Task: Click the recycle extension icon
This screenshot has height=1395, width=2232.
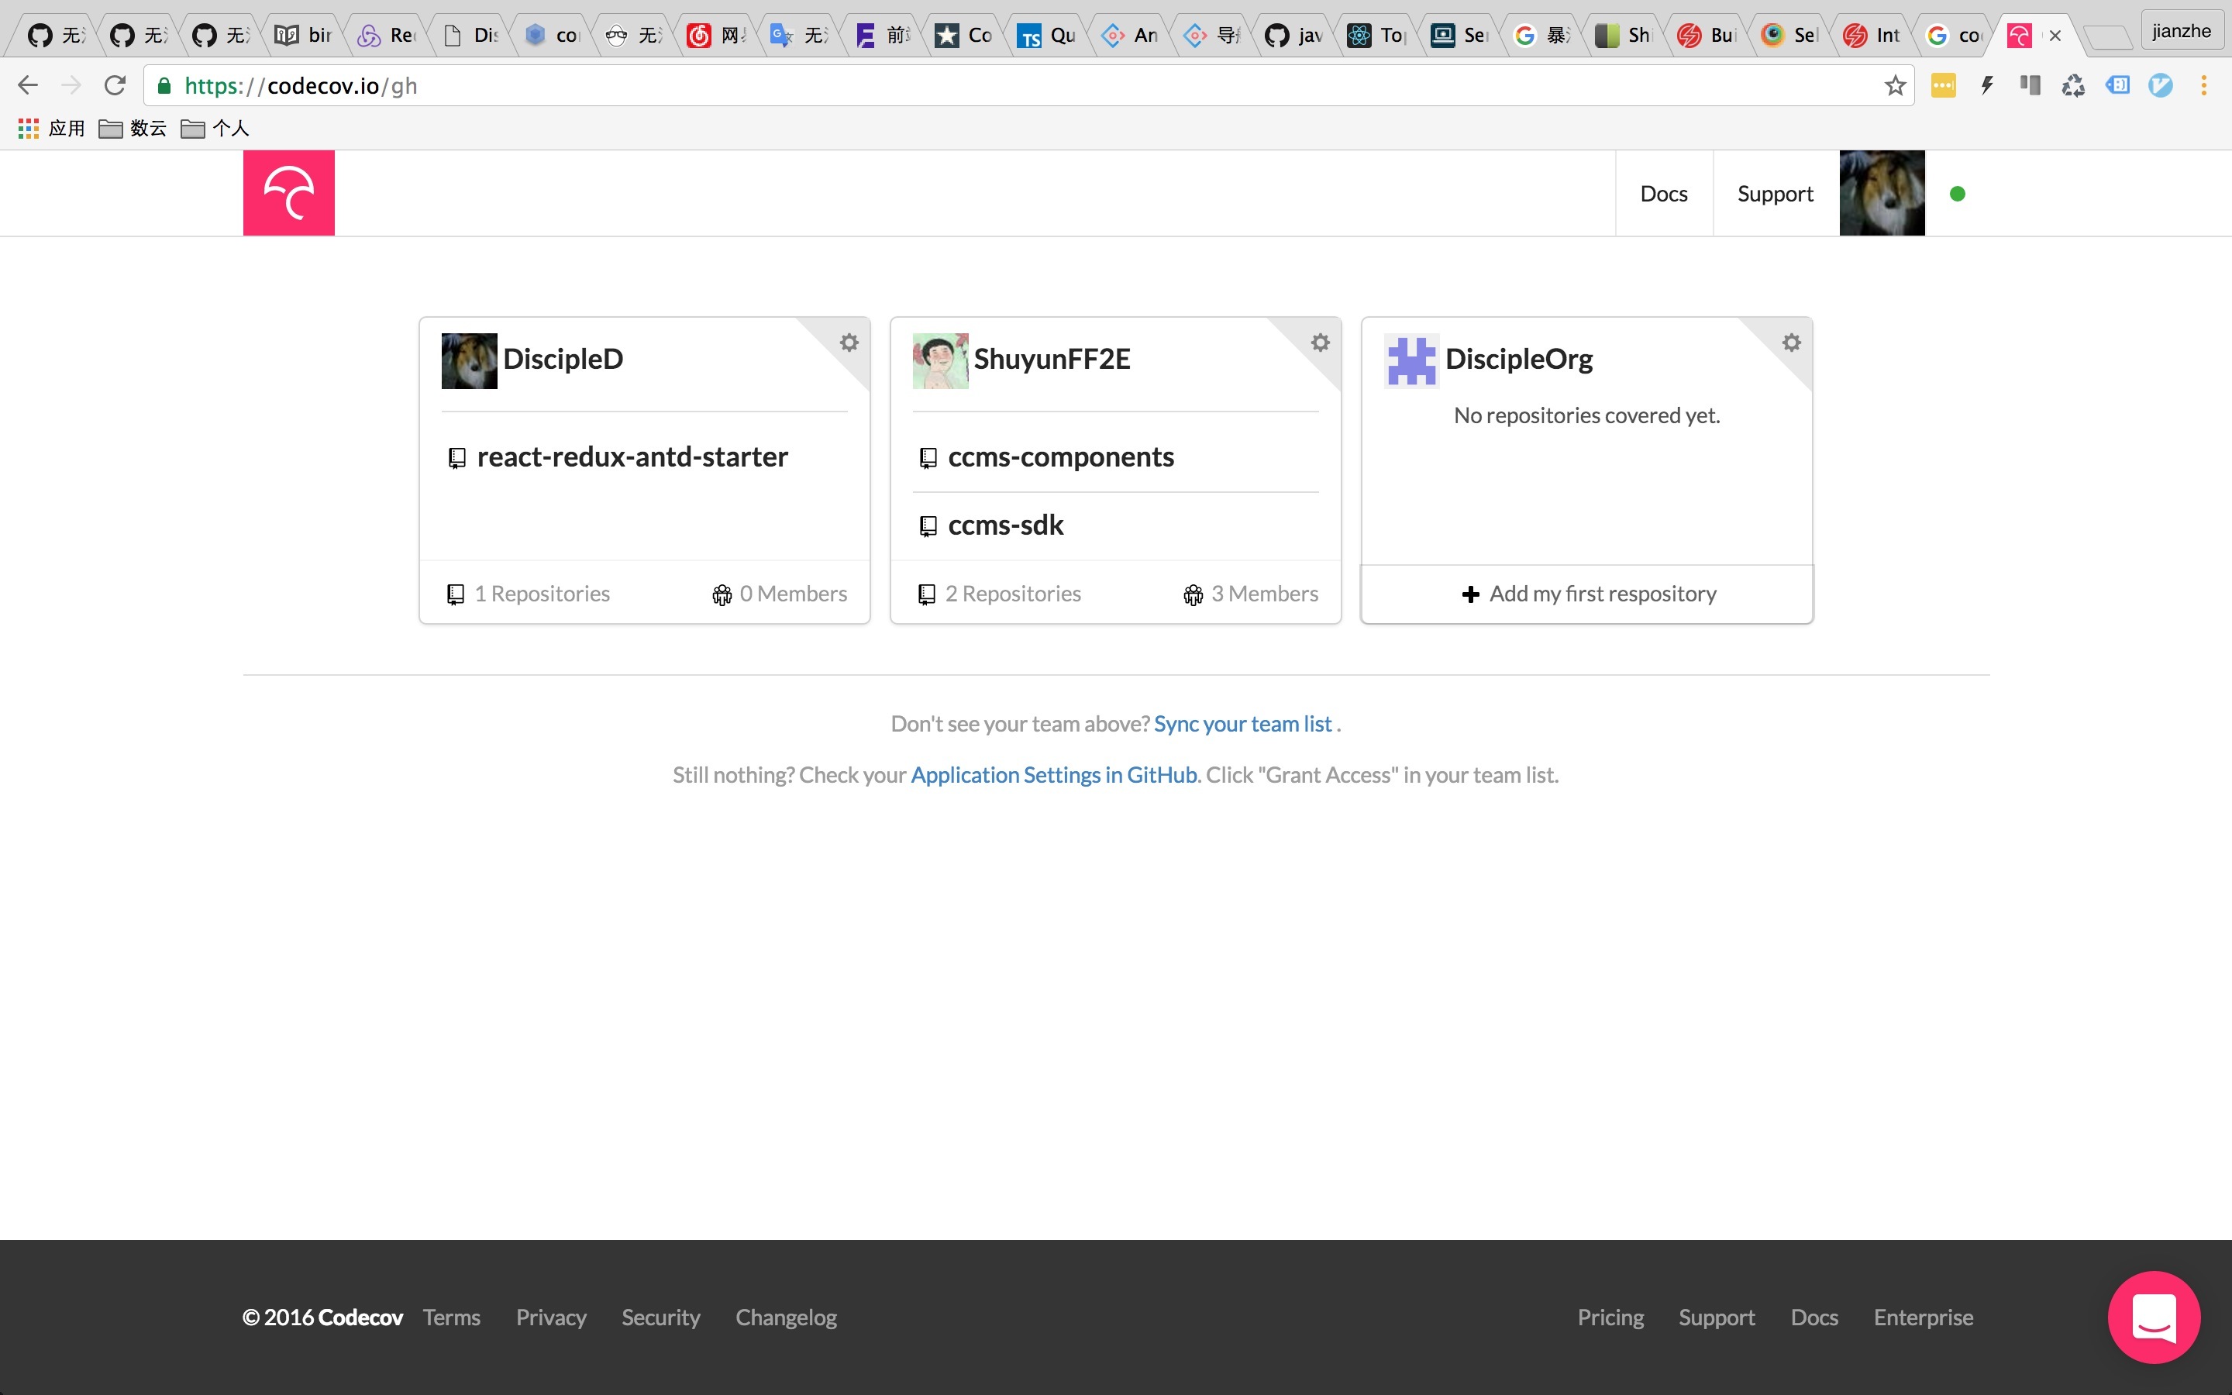Action: [x=2073, y=86]
